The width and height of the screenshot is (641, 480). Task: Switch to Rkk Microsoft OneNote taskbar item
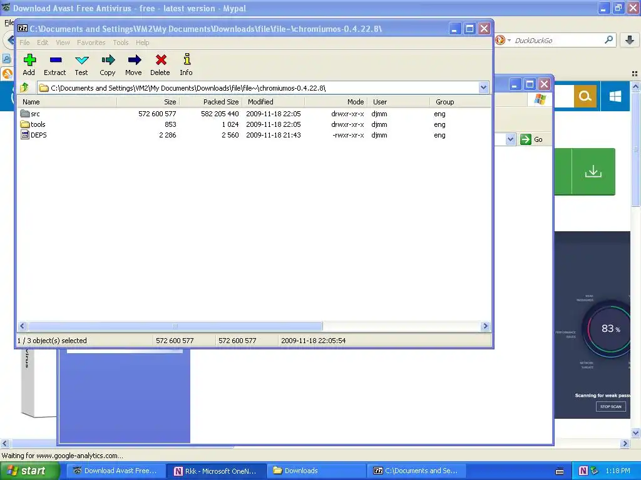[217, 471]
